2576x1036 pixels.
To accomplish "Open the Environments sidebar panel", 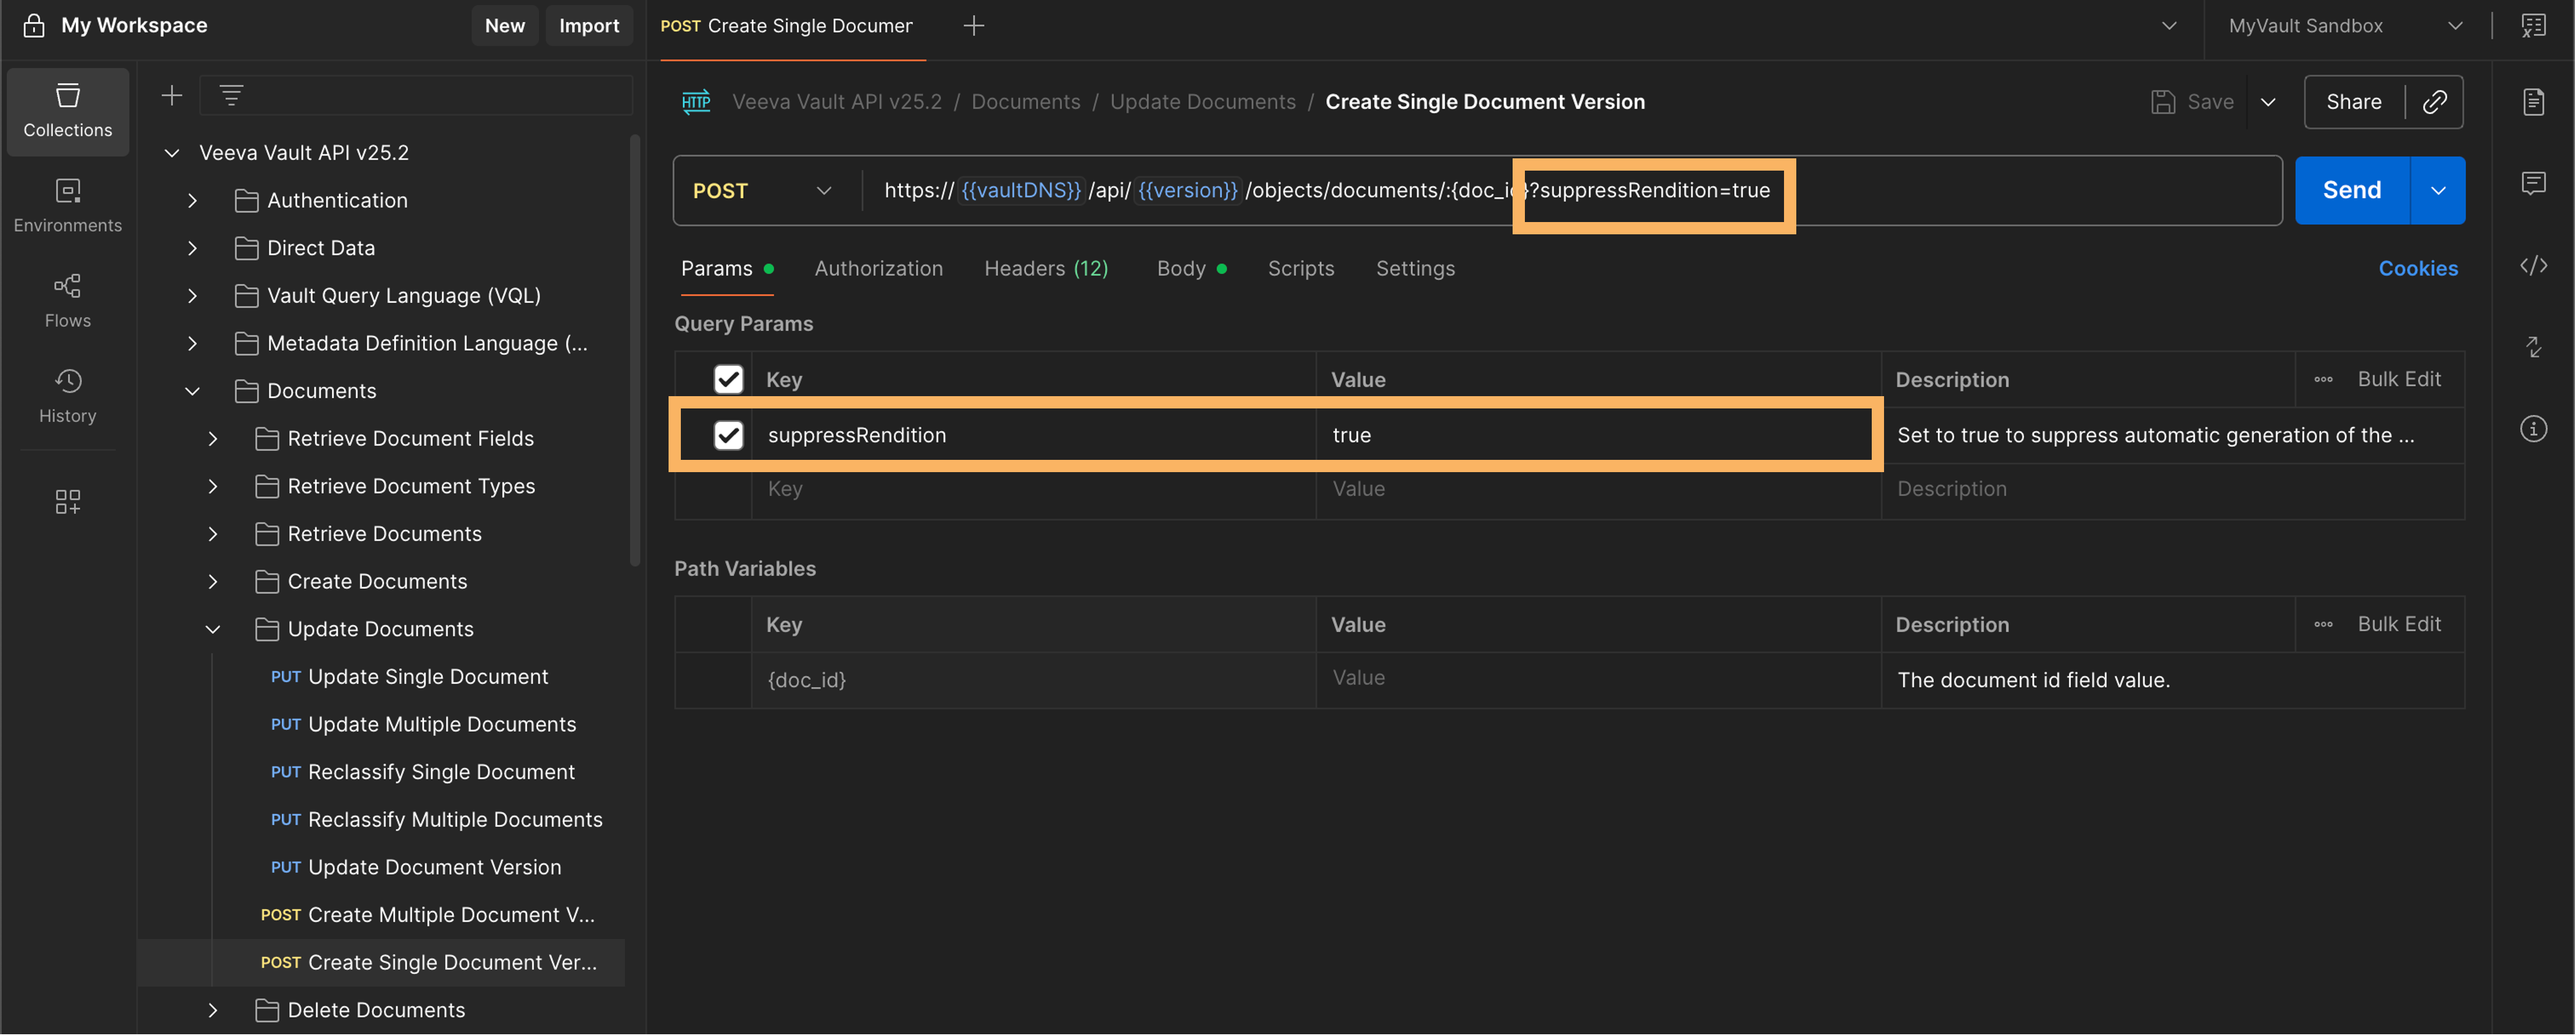I will 67,205.
